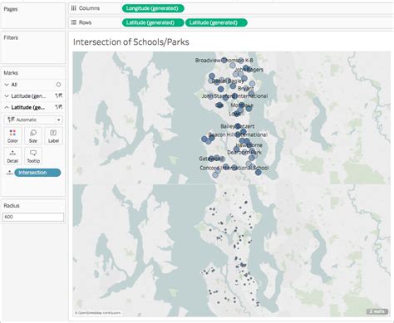Open the Color mark property

coord(12,135)
